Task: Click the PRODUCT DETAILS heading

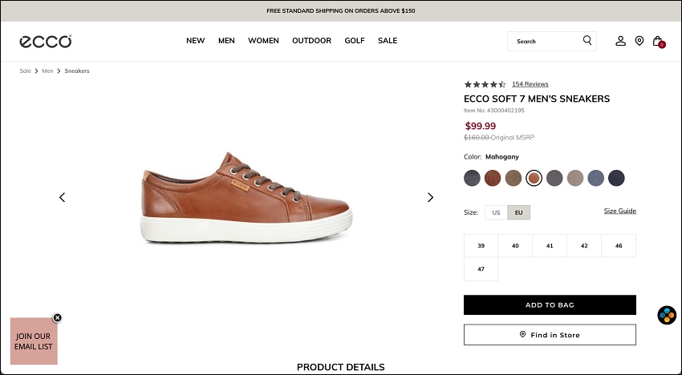Action: pyautogui.click(x=340, y=367)
